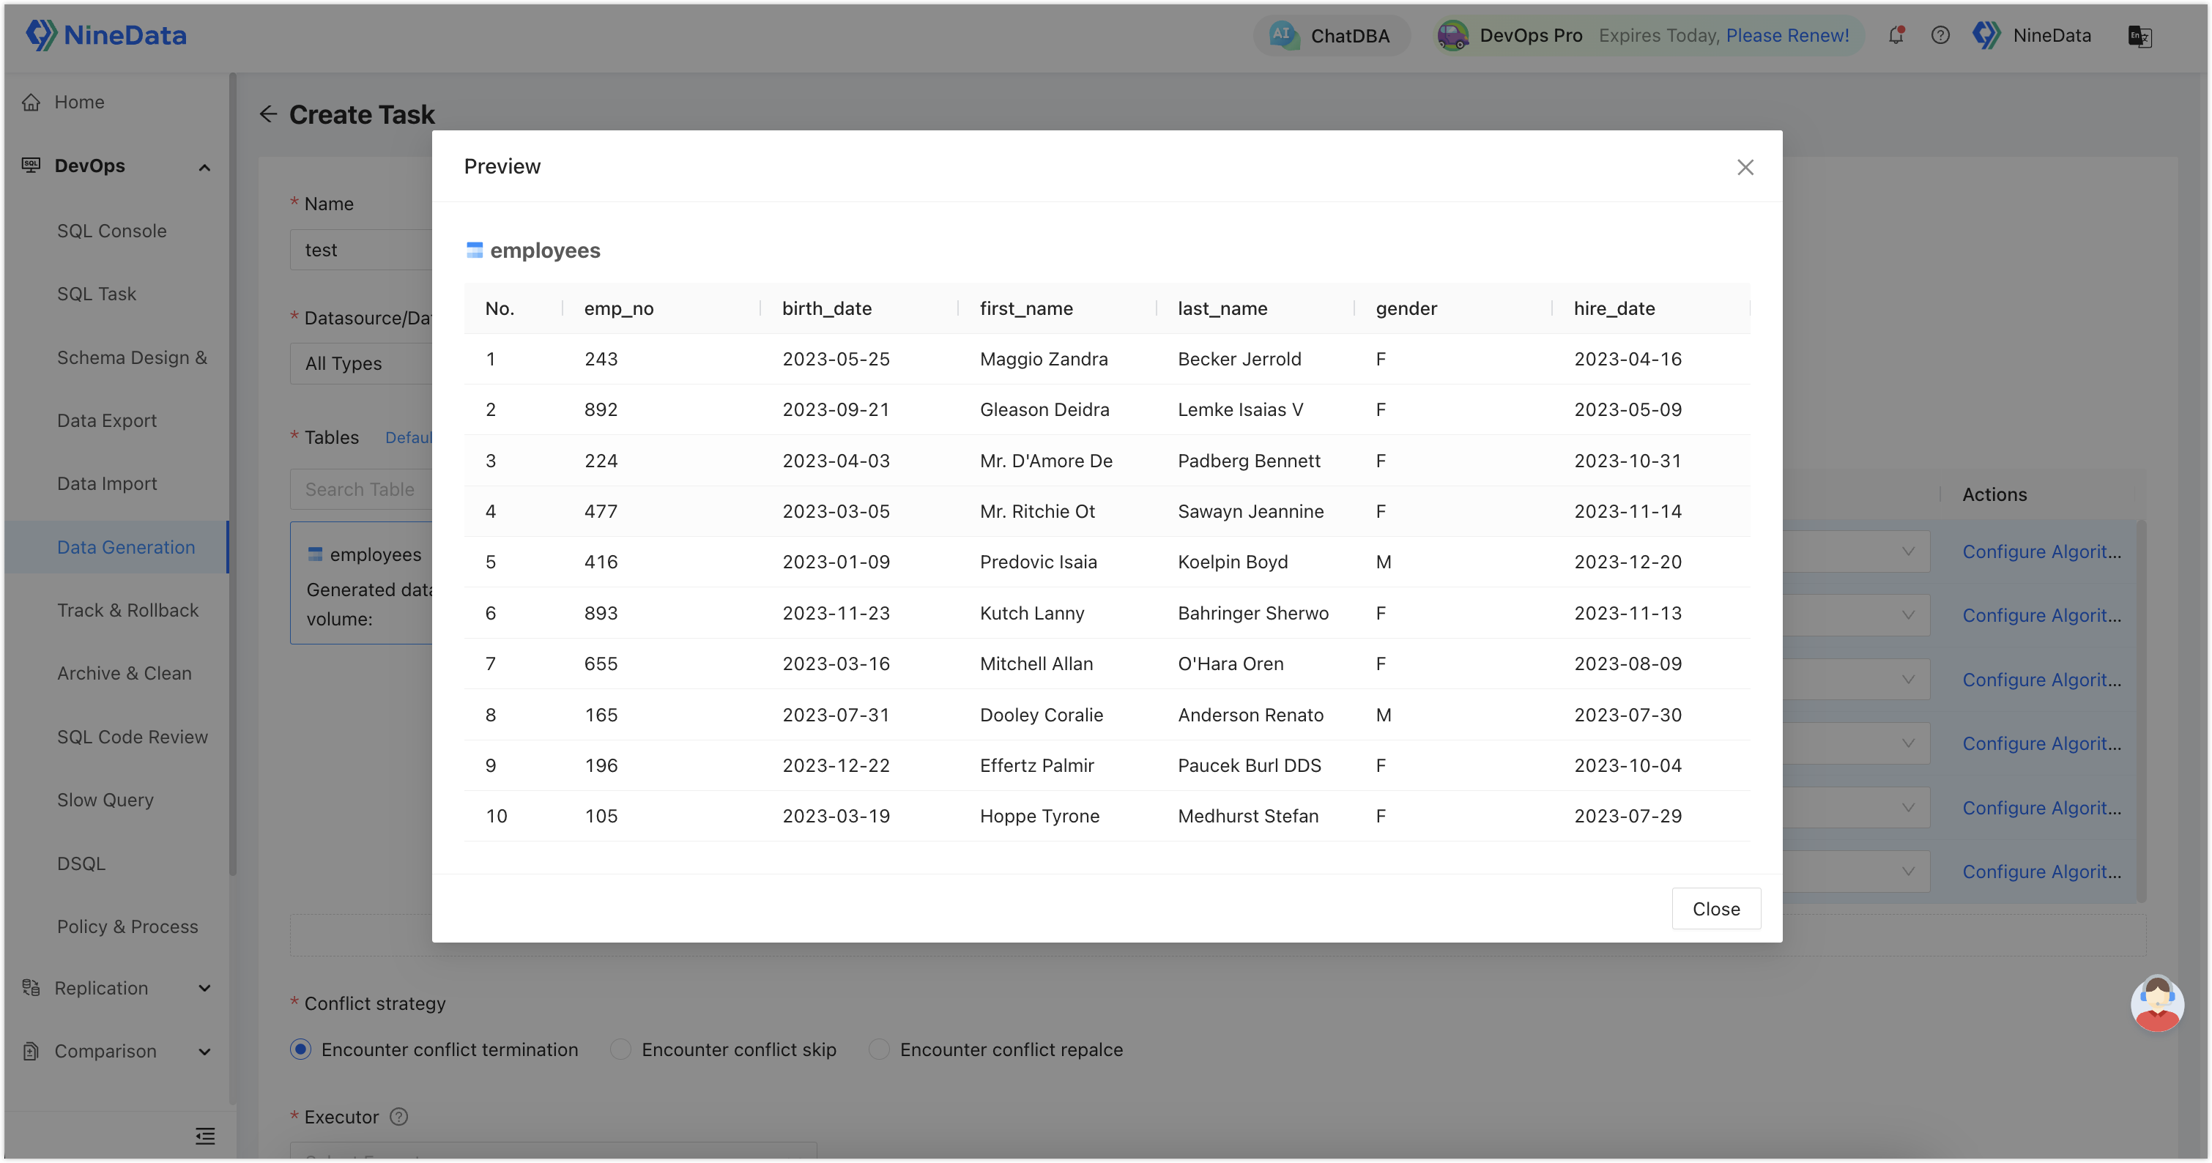The width and height of the screenshot is (2212, 1163).
Task: Open Track & Rollback in sidebar
Action: [127, 610]
